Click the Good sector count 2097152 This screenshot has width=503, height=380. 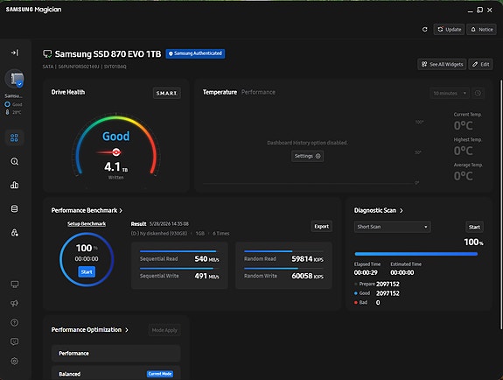(388, 293)
